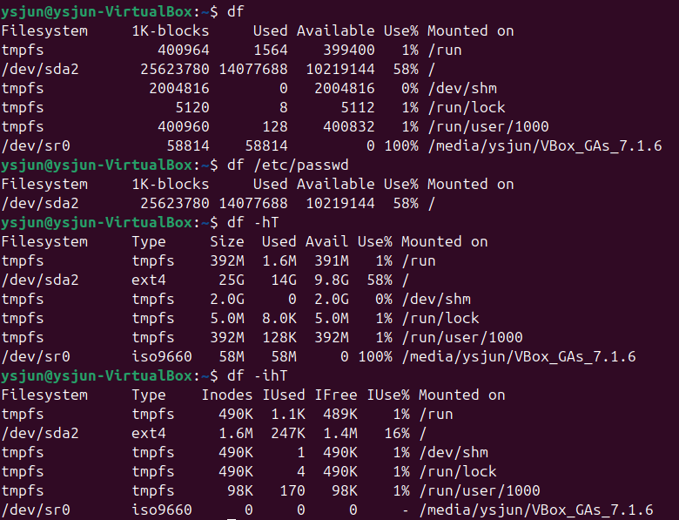This screenshot has width=679, height=520.
Task: Click the Available value 5112
Action: tap(358, 107)
